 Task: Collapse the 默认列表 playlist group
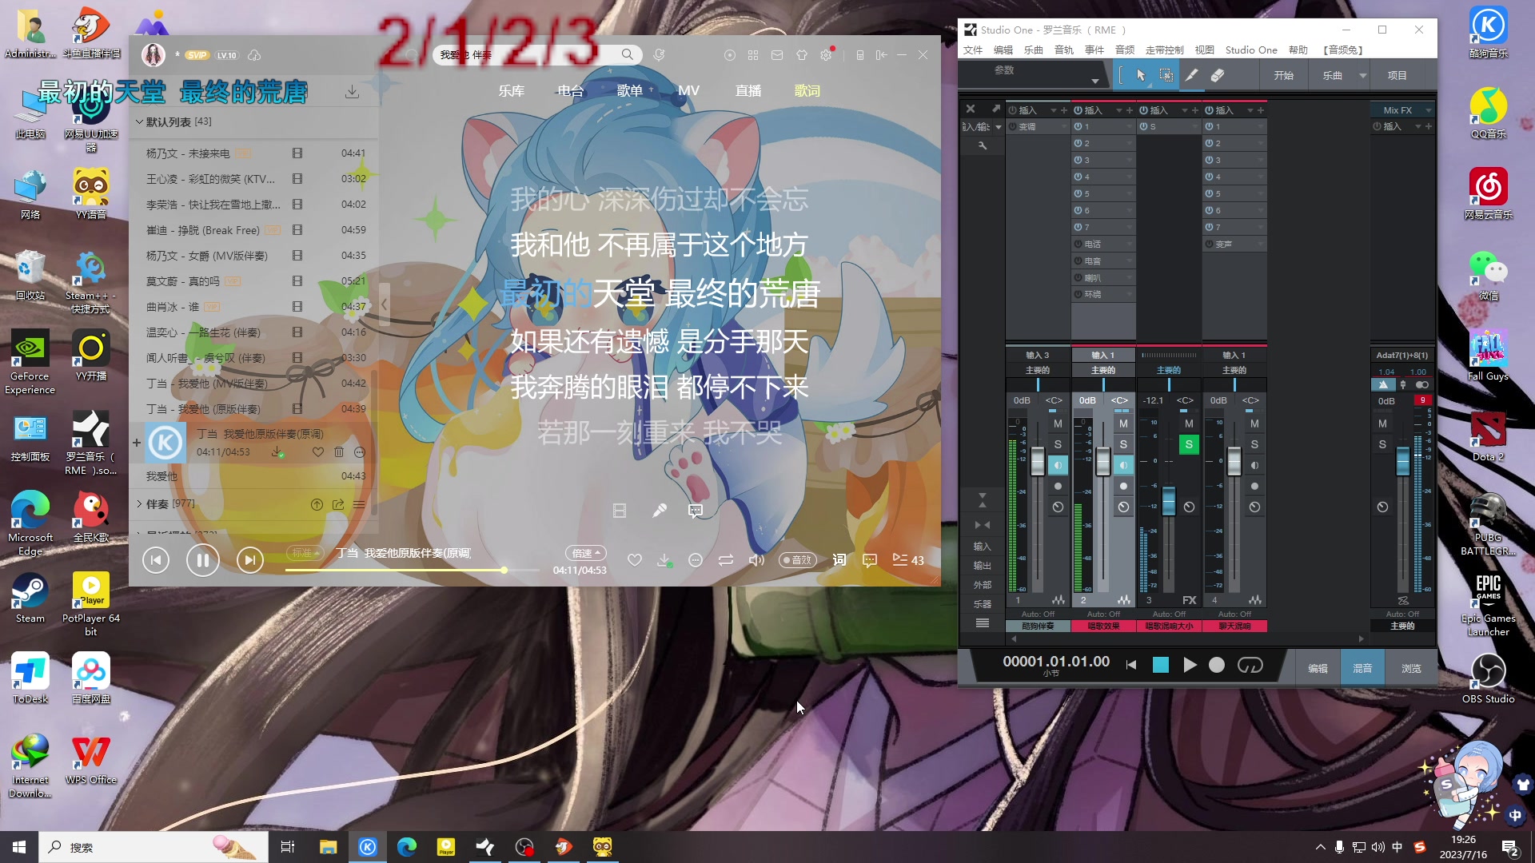139,122
